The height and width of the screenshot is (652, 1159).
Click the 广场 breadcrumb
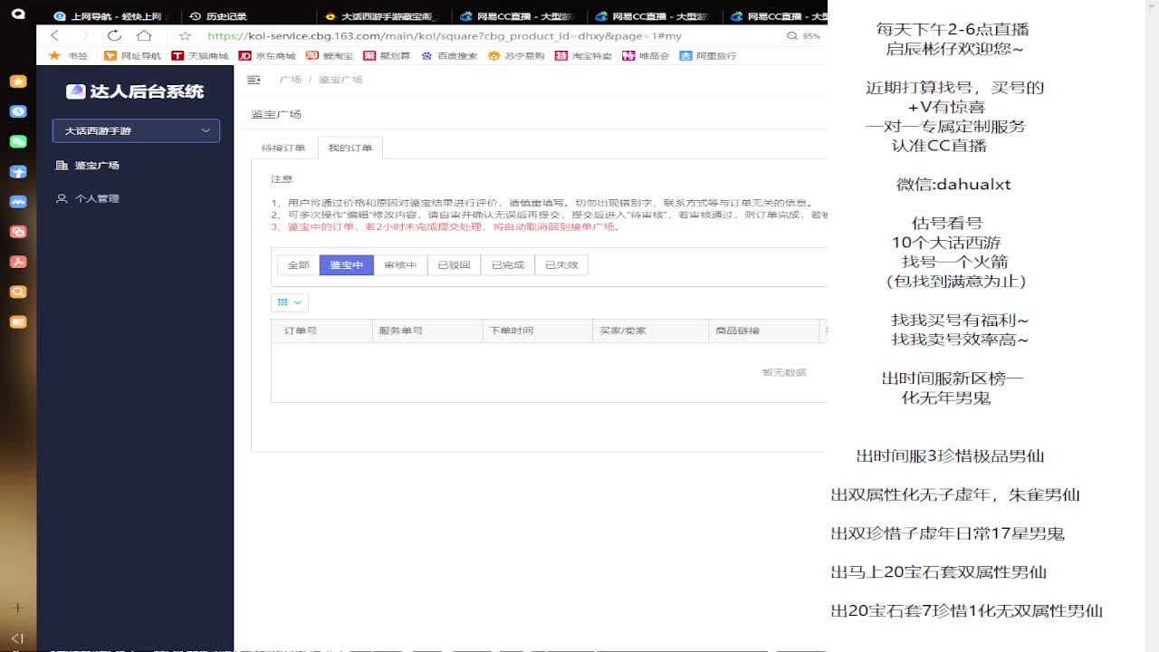coord(290,80)
